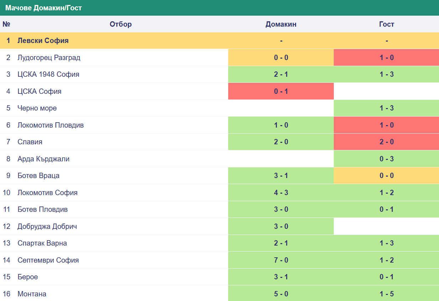
Task: Open Локомотив Пловдив team link
Action: 50,125
